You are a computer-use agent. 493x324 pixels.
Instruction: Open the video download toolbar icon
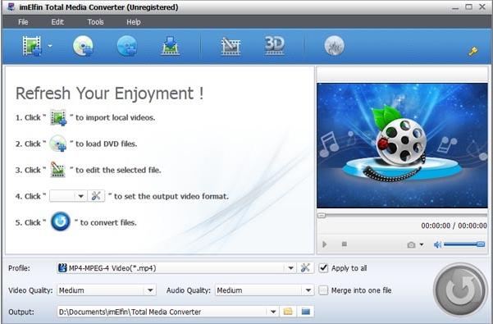click(x=170, y=46)
